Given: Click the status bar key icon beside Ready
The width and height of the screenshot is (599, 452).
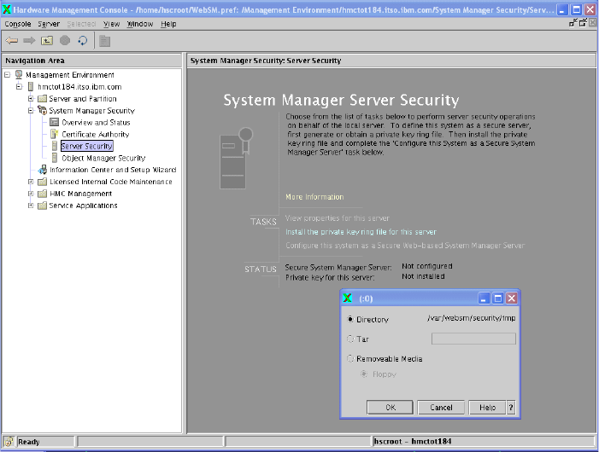Looking at the screenshot, I should coord(9,441).
